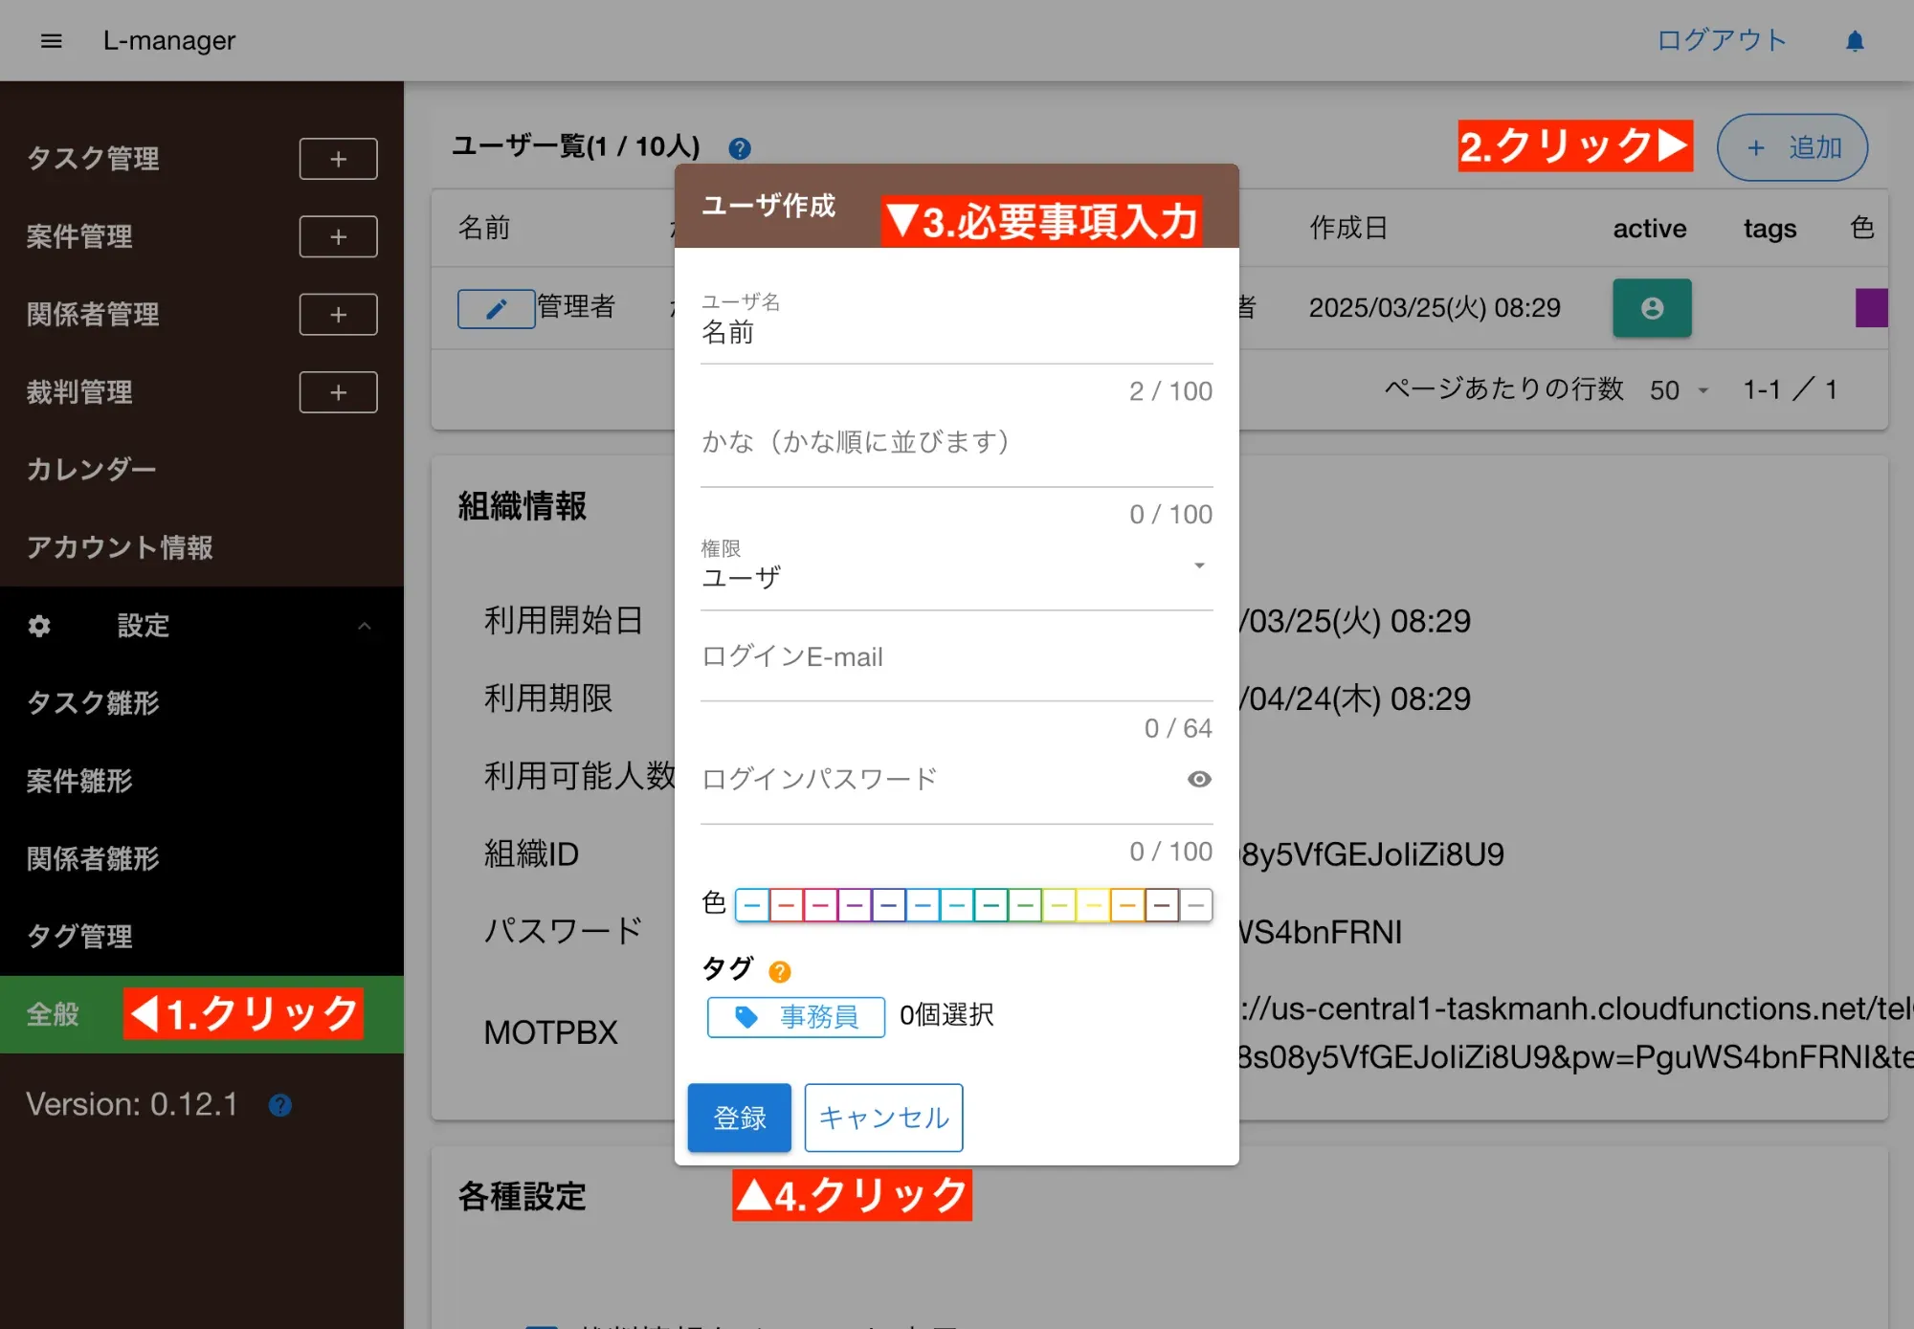Click the help icon next to Version
The height and width of the screenshot is (1329, 1914).
point(279,1105)
